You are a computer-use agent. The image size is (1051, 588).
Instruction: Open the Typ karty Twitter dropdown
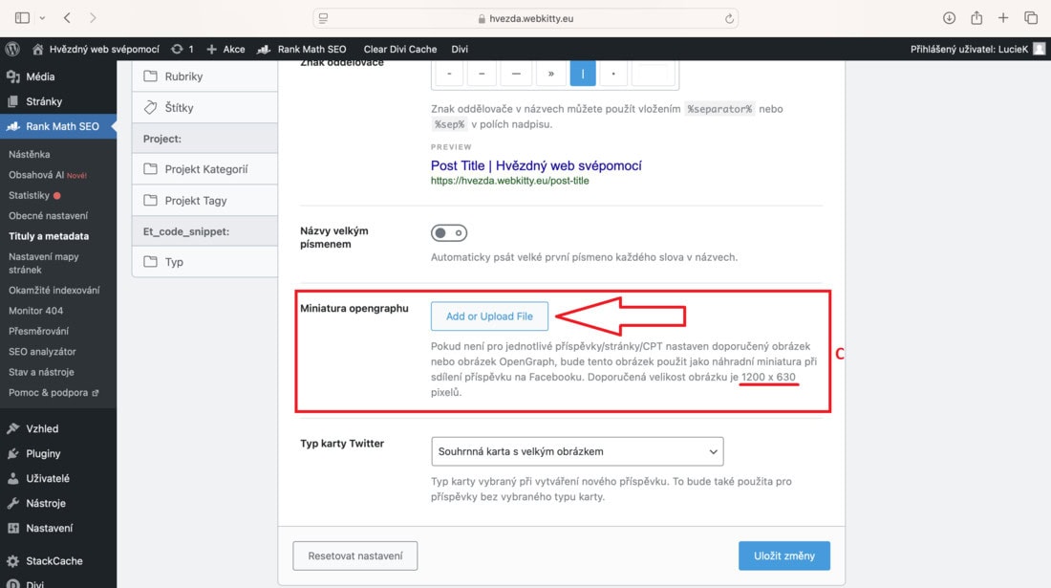577,451
